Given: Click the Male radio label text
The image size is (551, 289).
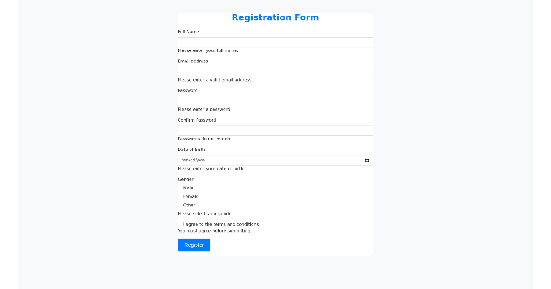Looking at the screenshot, I should click(188, 188).
